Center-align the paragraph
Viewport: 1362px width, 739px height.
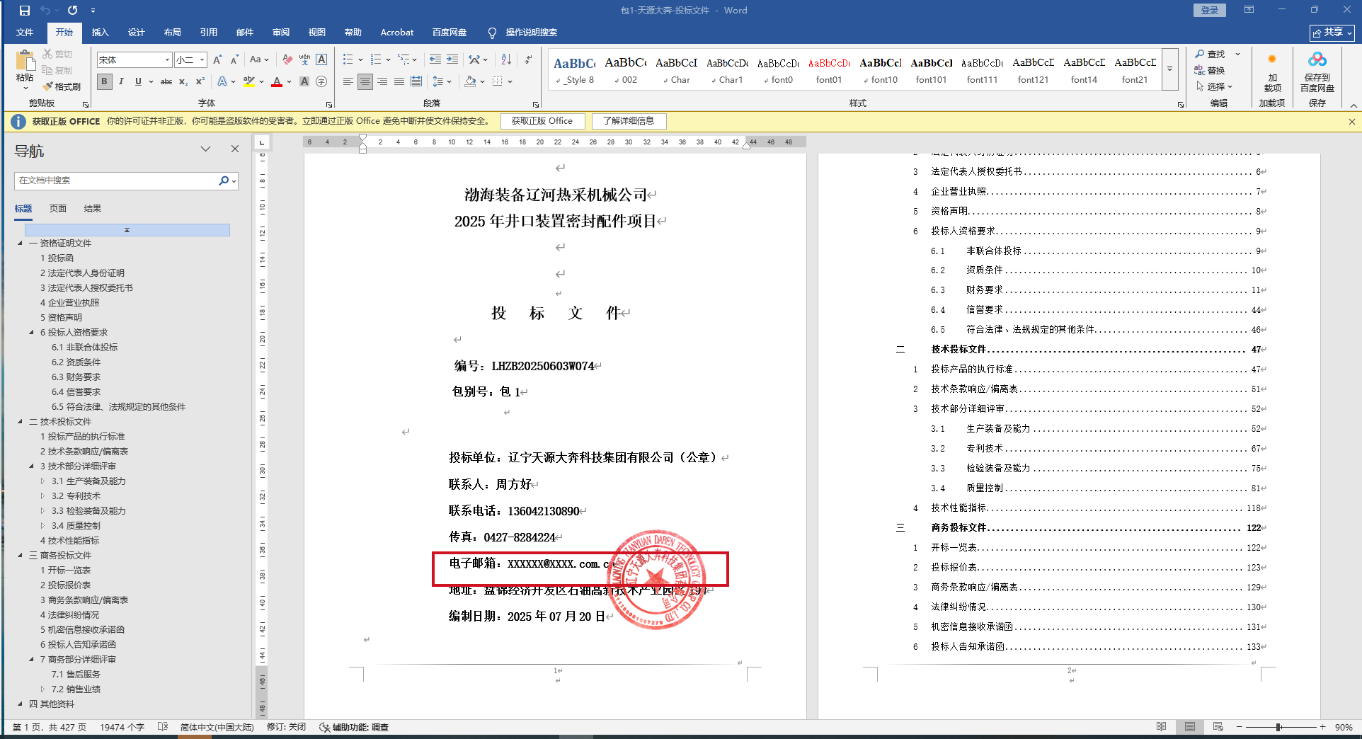[x=365, y=81]
